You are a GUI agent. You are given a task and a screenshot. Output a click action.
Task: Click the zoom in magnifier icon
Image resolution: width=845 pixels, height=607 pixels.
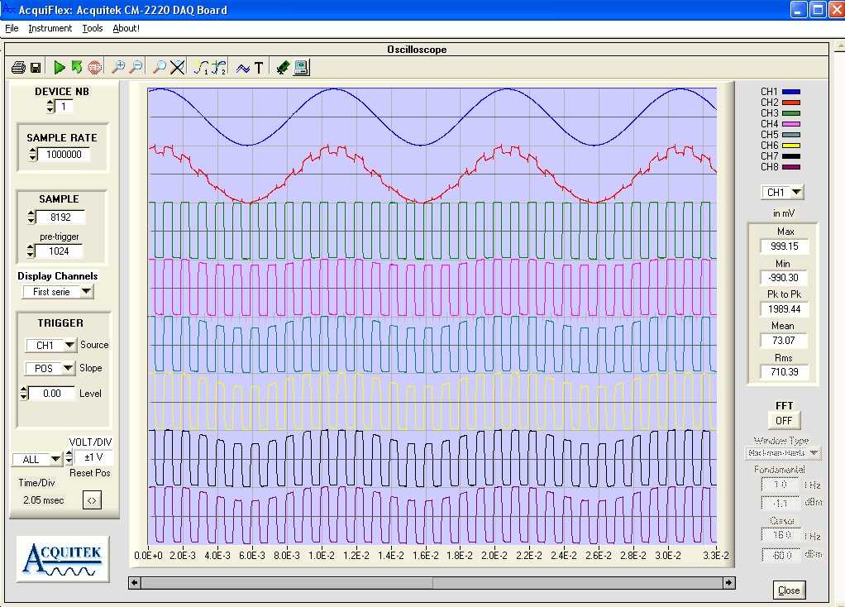pos(118,67)
